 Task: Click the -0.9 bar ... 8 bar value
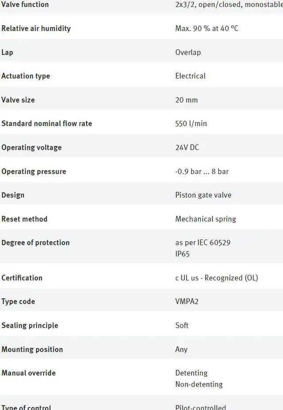click(x=202, y=171)
